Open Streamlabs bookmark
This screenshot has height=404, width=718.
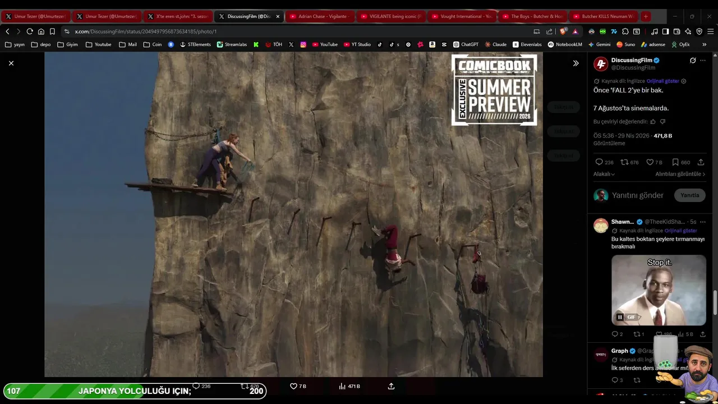pos(232,44)
